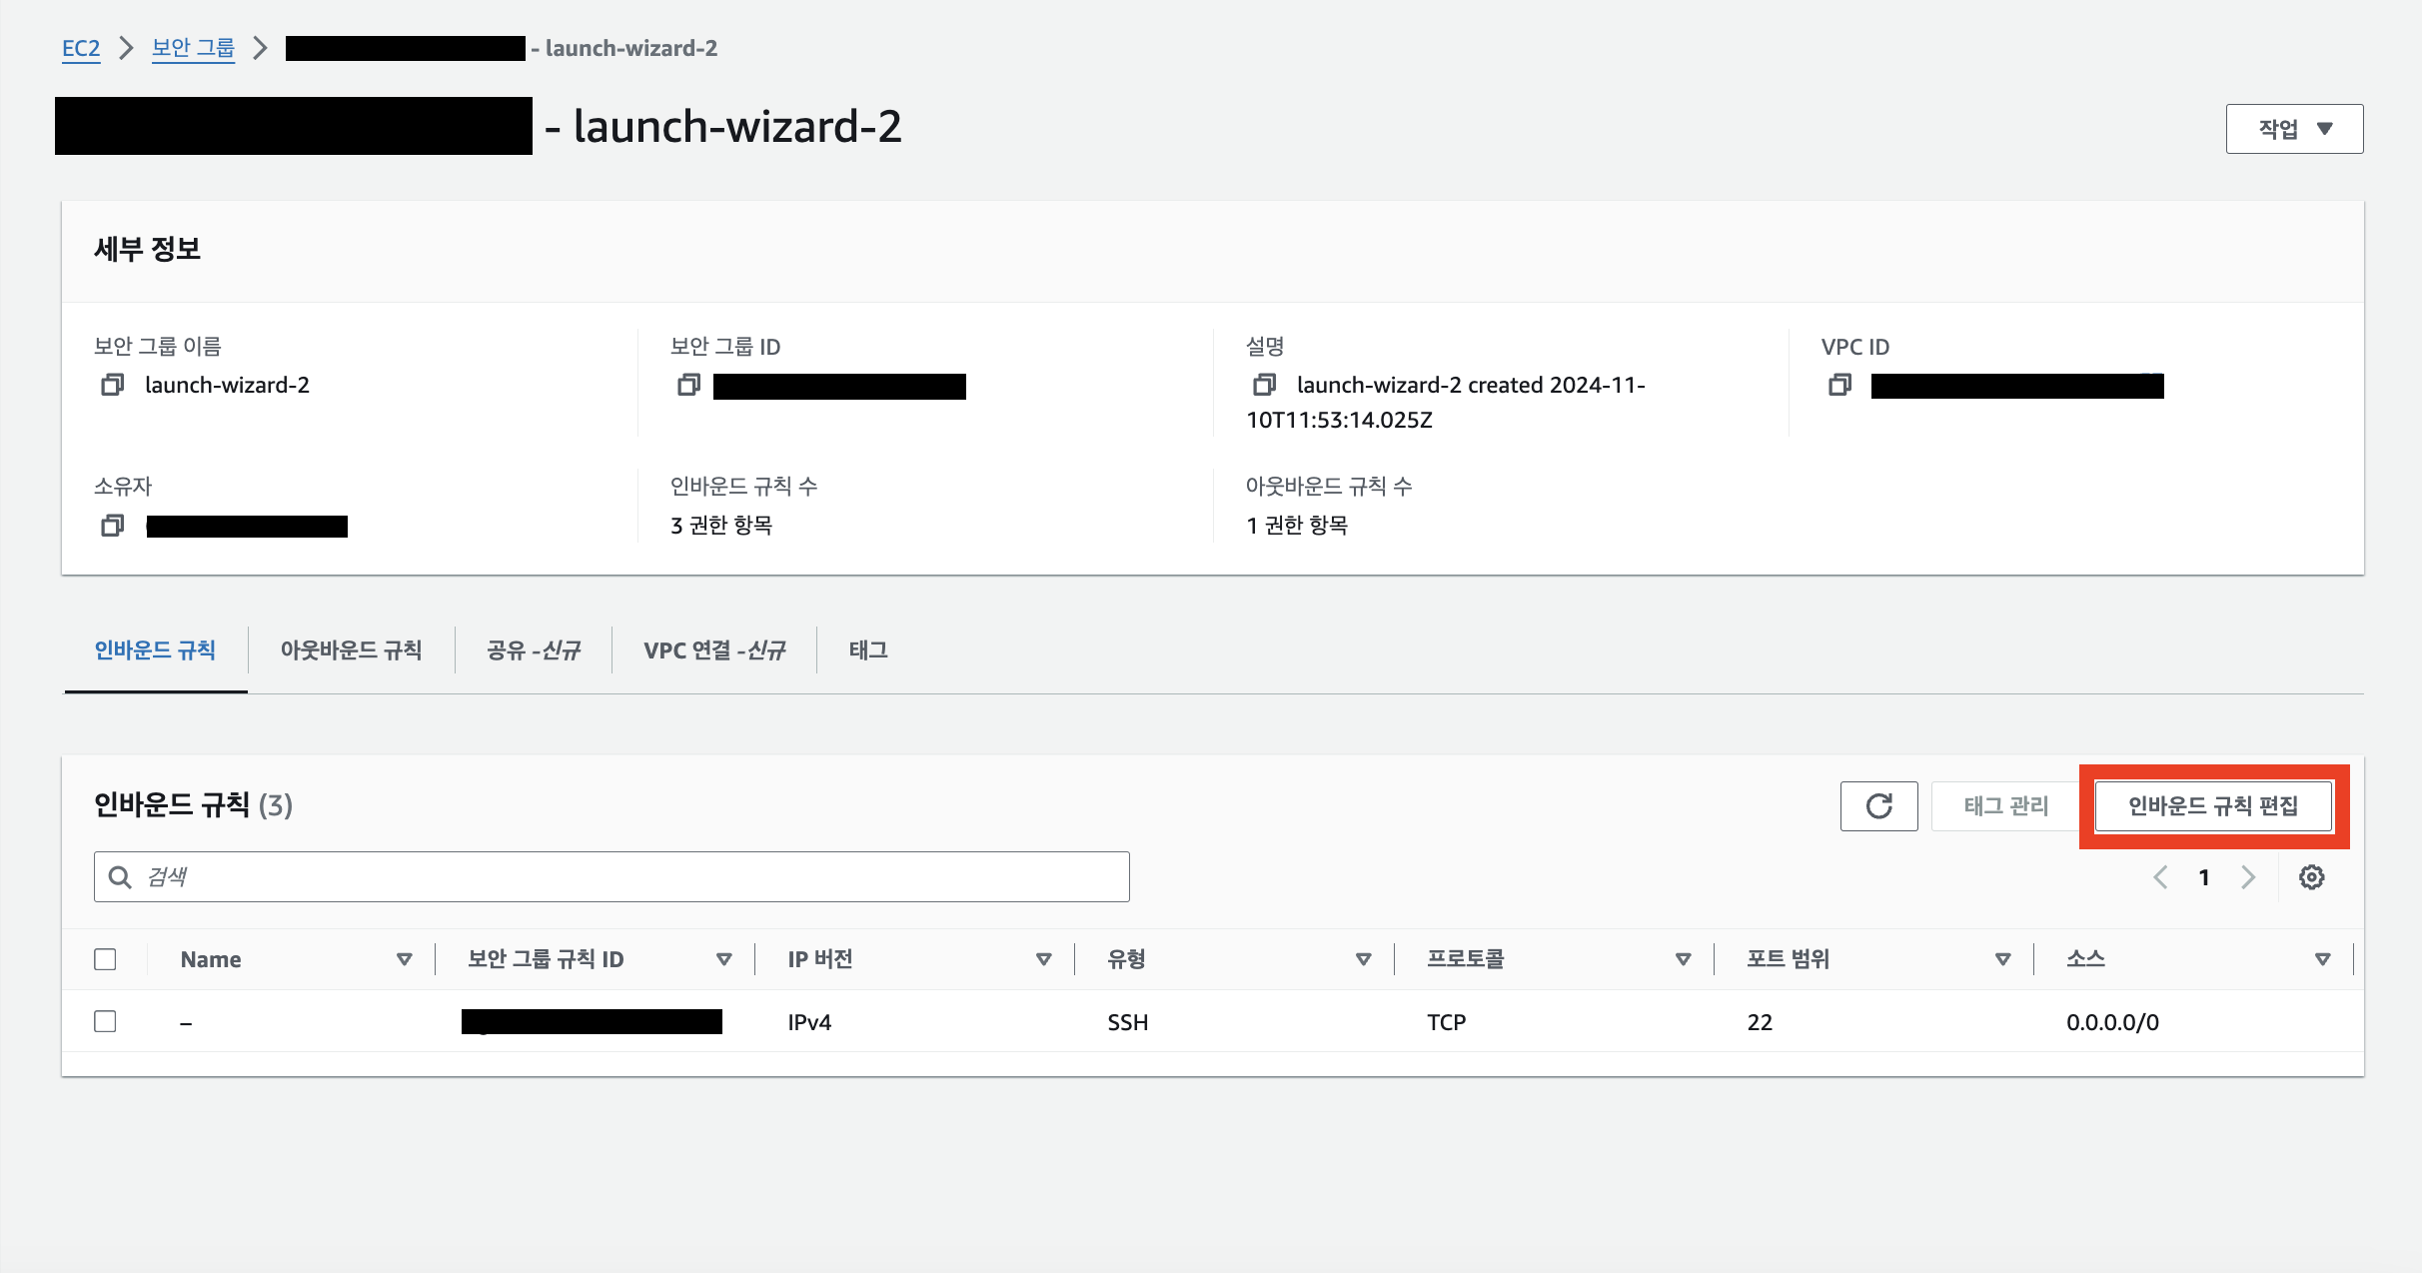Copy the group description text

coord(1264,385)
